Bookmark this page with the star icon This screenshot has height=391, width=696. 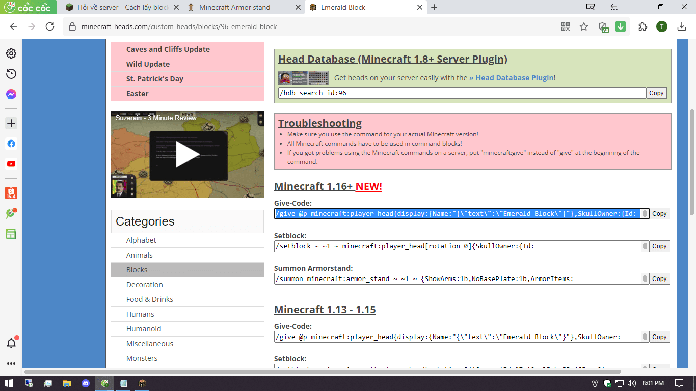coord(584,26)
